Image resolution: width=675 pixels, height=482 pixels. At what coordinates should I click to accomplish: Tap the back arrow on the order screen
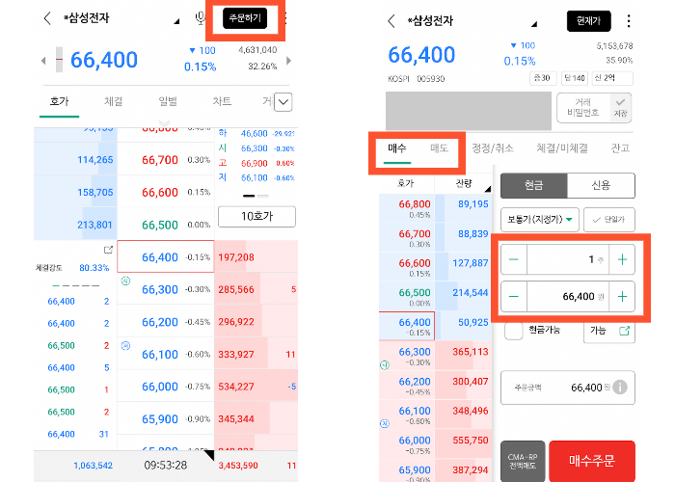[x=391, y=21]
